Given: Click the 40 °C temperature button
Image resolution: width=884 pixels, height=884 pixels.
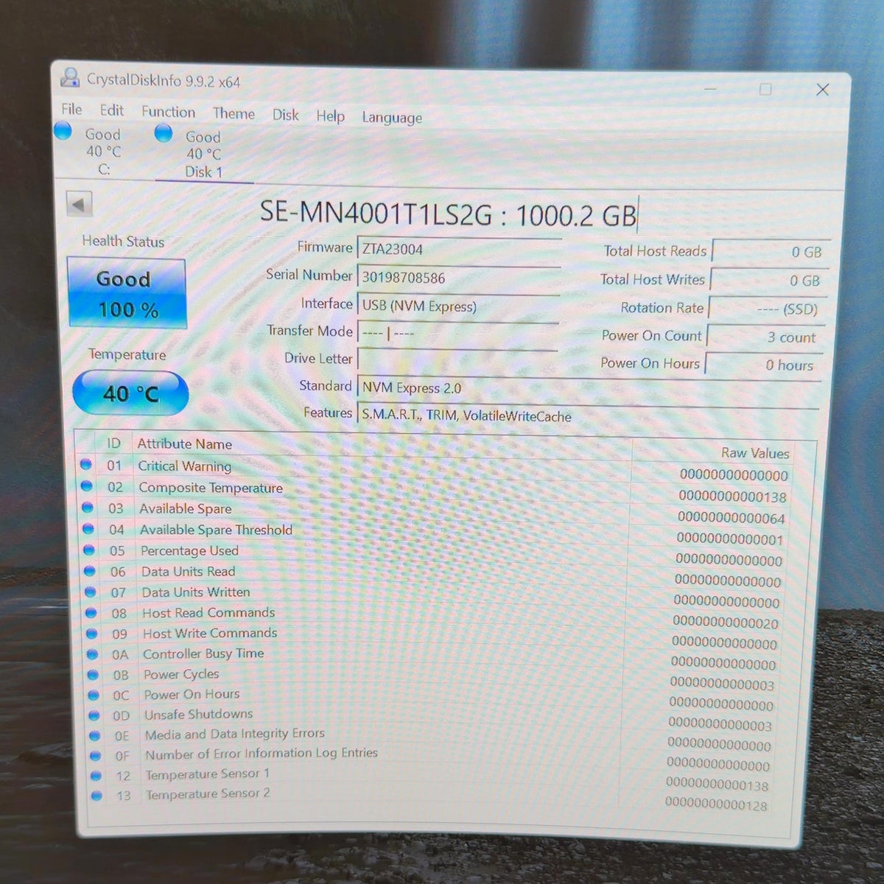Looking at the screenshot, I should click(130, 393).
